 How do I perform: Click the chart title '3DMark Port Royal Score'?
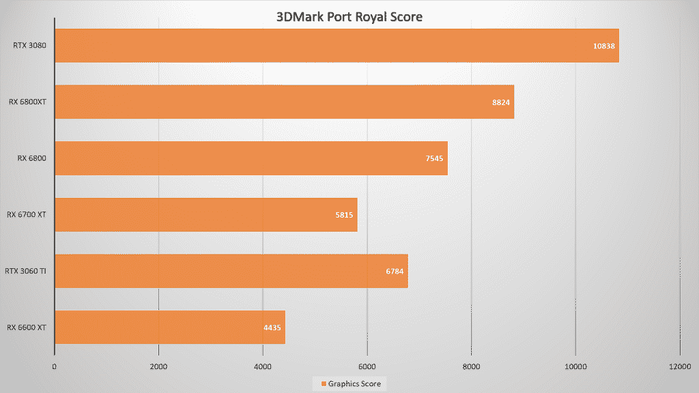(349, 17)
